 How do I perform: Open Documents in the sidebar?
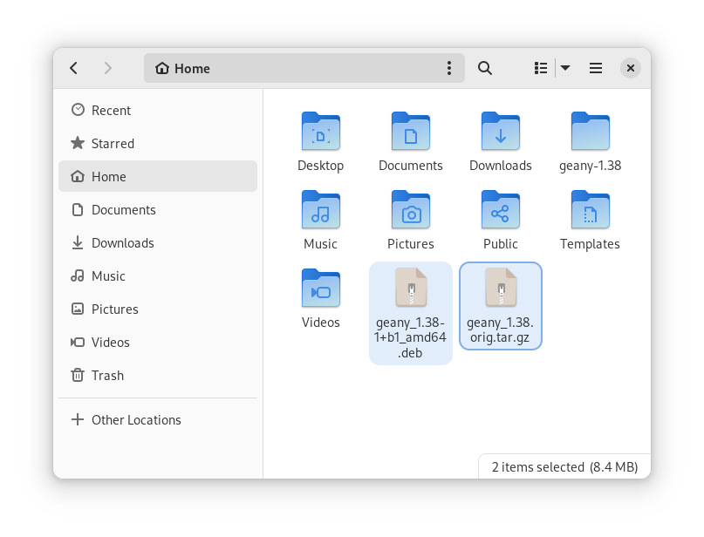point(158,209)
